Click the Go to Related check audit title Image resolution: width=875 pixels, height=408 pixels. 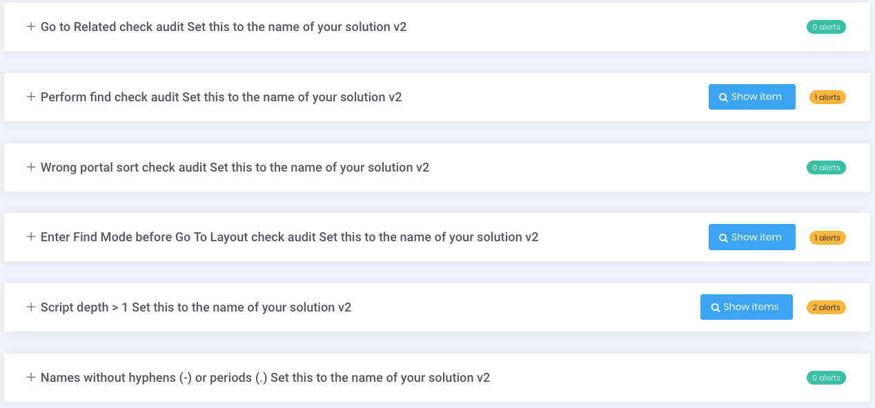point(224,27)
